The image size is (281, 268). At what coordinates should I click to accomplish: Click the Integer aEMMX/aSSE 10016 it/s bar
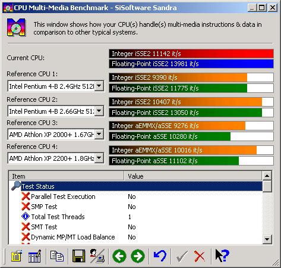coord(191,150)
